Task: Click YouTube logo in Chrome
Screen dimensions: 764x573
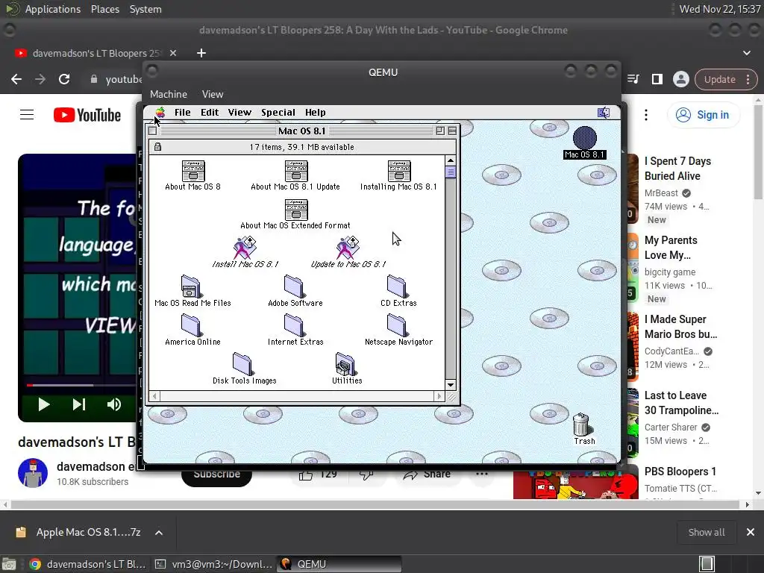Action: 87,115
